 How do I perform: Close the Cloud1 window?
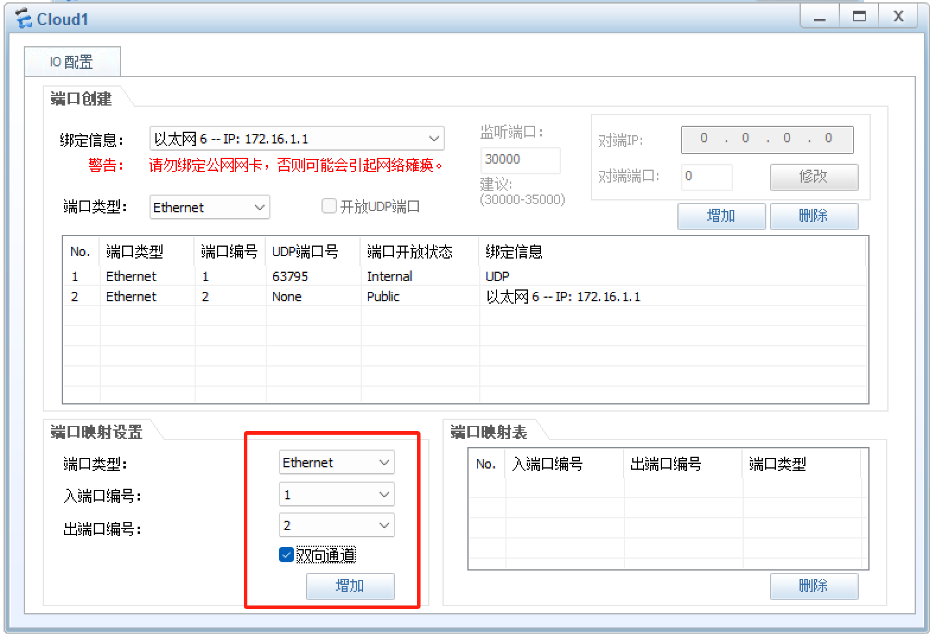(x=898, y=16)
